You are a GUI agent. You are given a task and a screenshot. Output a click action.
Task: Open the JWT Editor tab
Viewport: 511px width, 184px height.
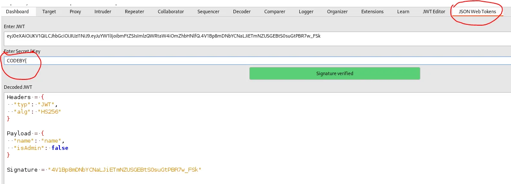[x=434, y=12]
